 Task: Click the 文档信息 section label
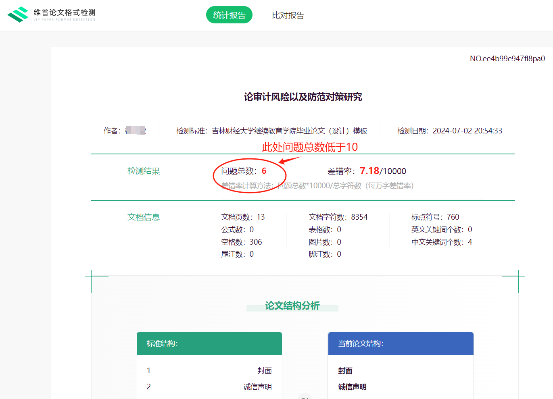click(x=144, y=217)
